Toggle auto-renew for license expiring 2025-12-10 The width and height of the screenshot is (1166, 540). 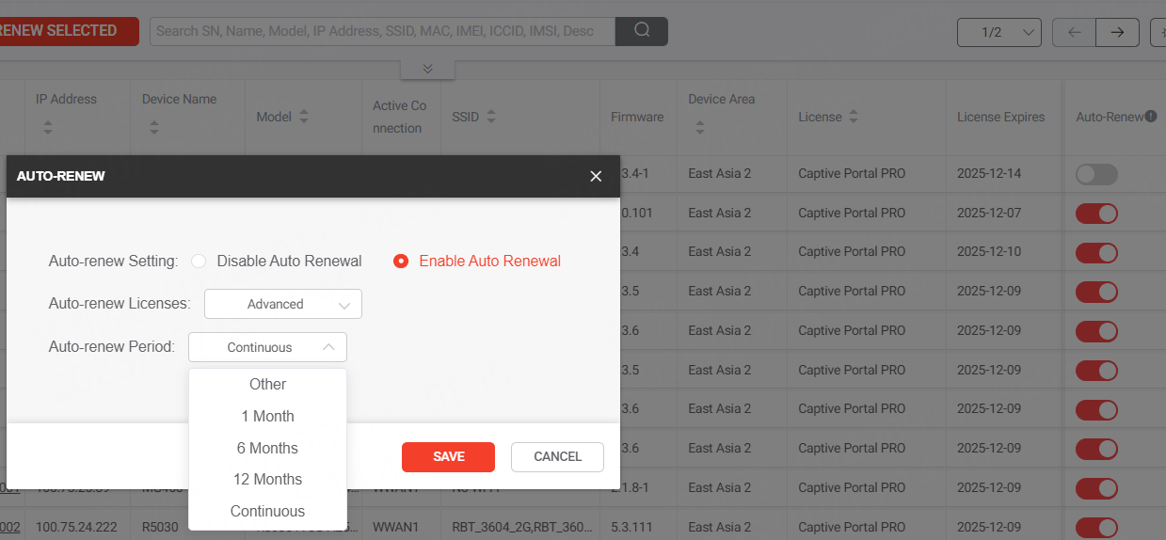click(1096, 252)
